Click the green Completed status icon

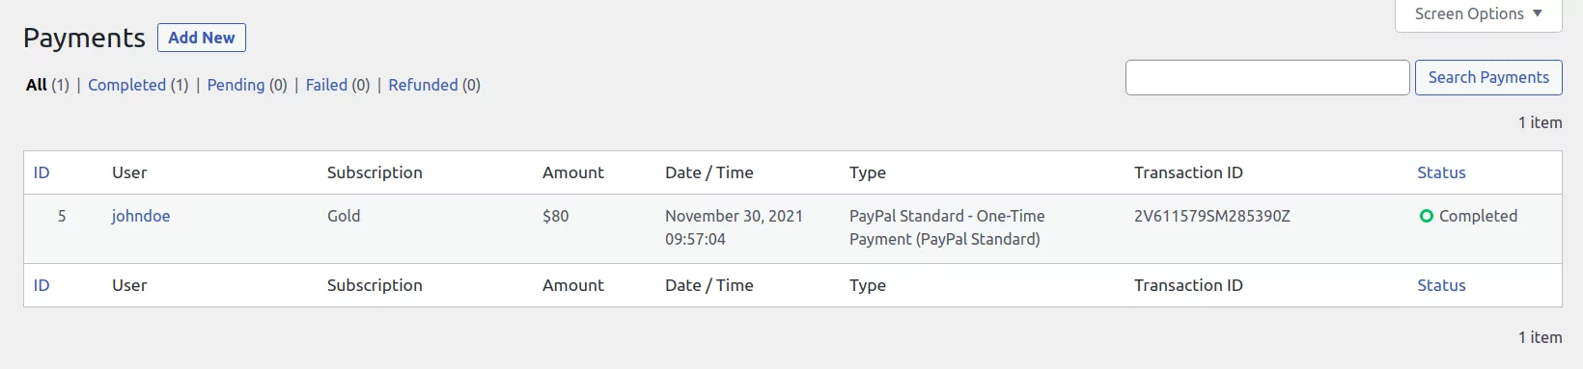[1427, 216]
